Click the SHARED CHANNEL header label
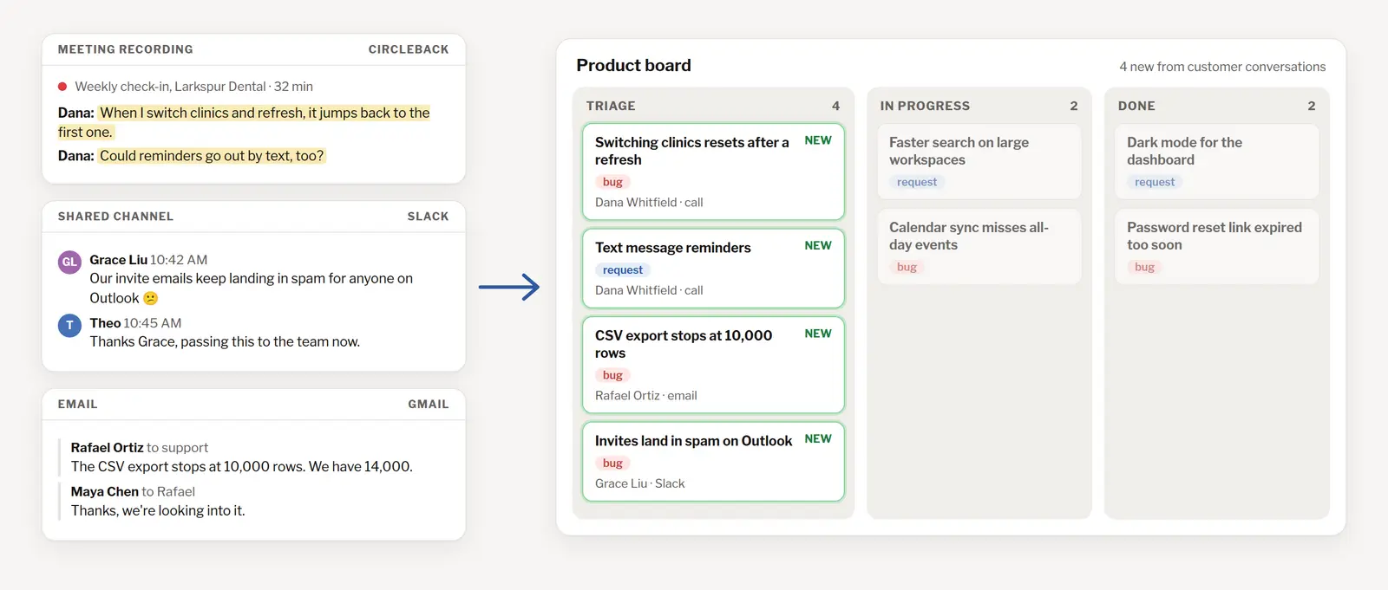The width and height of the screenshot is (1388, 590). (x=115, y=217)
